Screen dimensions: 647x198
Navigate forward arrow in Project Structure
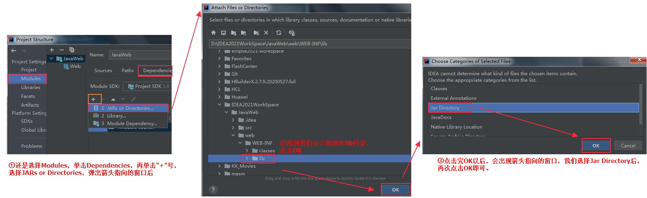tap(24, 51)
